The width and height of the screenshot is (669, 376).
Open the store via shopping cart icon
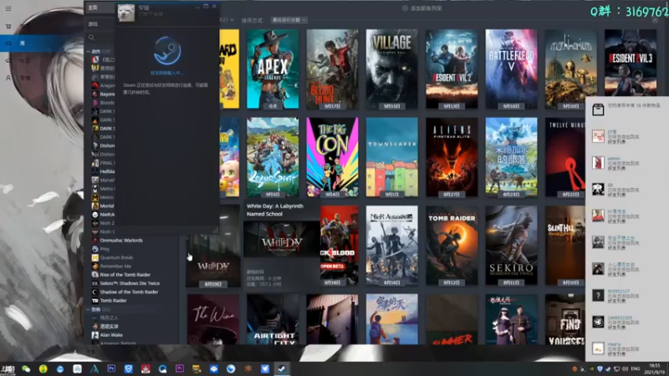pyautogui.click(x=8, y=27)
